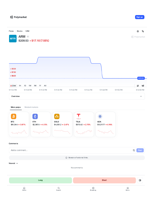Toggle candlestick chart type icon
The image size is (154, 200).
coord(143,86)
